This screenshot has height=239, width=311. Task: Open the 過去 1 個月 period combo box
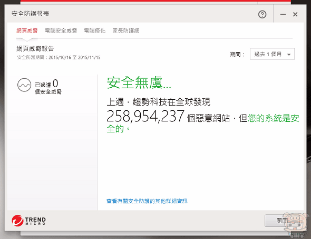coord(272,54)
